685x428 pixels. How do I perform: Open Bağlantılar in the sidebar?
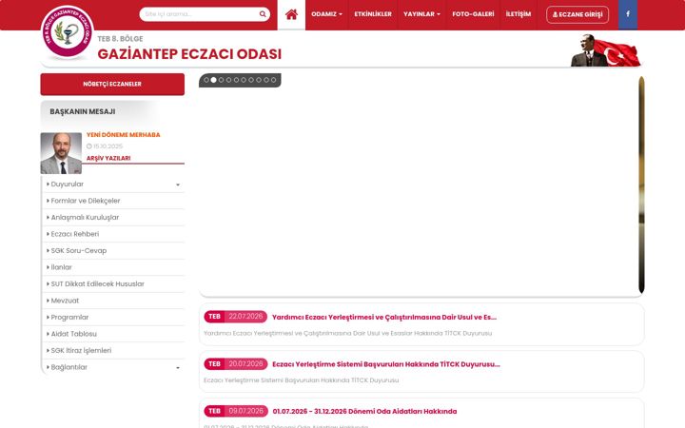click(x=69, y=367)
